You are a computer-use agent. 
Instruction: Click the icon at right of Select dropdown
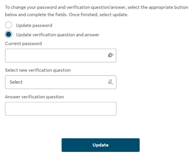(x=111, y=82)
